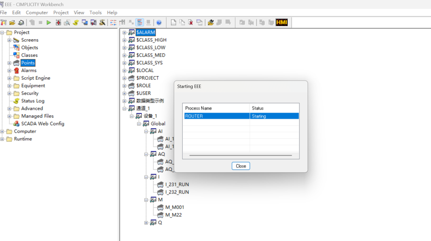Click the open folder with pencil toolbar icon
Image resolution: width=431 pixels, height=241 pixels.
pos(211,23)
